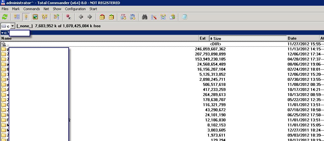Click folder icon in the 5,126,313,052 row
This screenshot has width=324, height=141.
tap(3, 74)
